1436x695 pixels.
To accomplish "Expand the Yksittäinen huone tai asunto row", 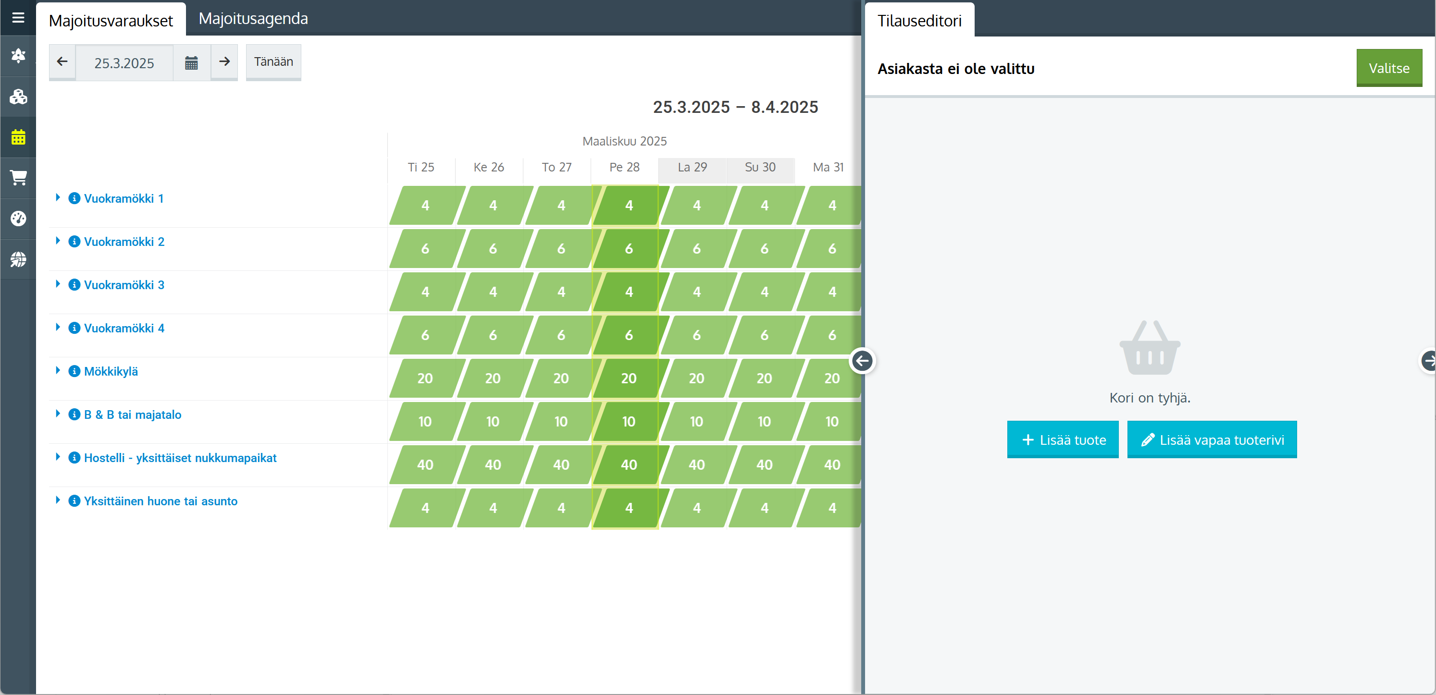I will pos(57,500).
